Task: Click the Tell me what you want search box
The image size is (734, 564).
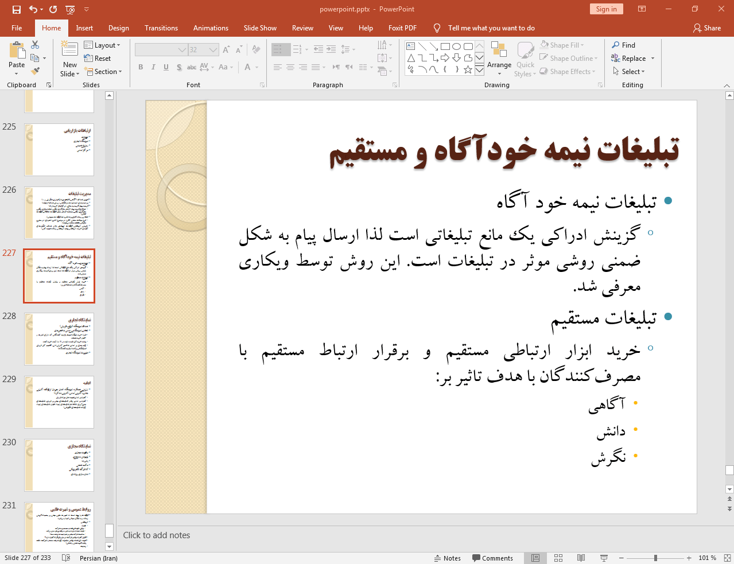Action: tap(491, 28)
